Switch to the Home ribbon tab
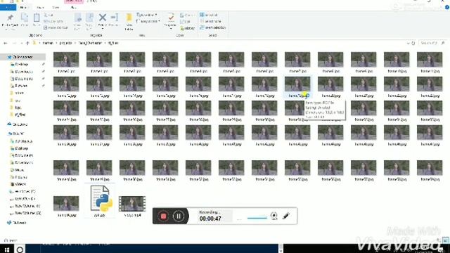Screen dimensions: 450x253 tap(23, 8)
